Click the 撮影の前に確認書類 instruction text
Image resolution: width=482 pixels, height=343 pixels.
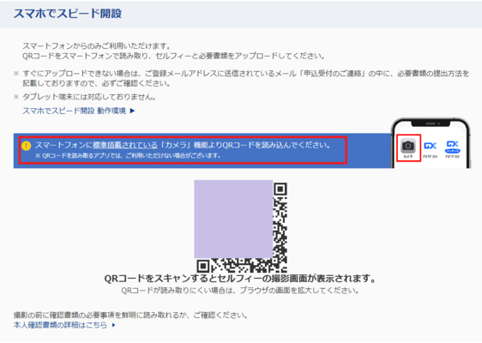tap(131, 315)
